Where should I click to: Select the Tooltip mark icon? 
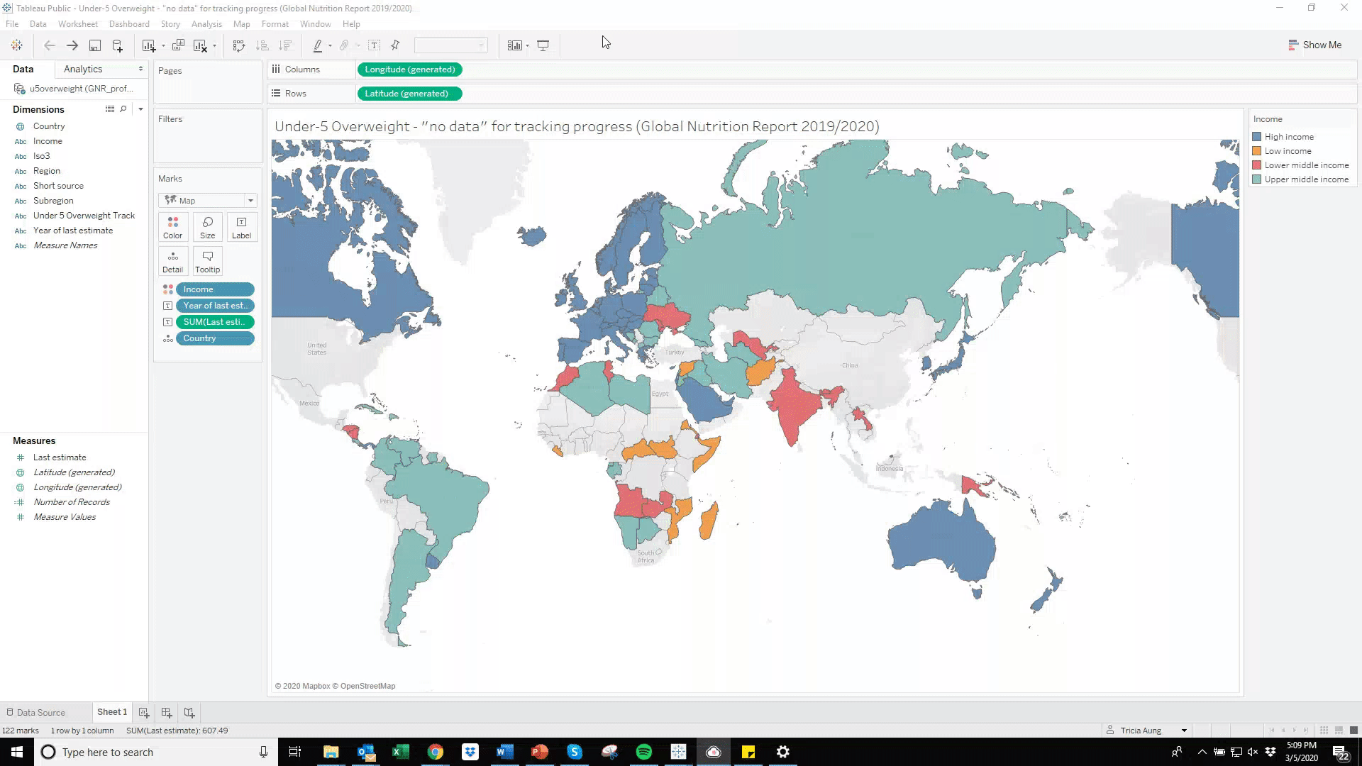(207, 261)
